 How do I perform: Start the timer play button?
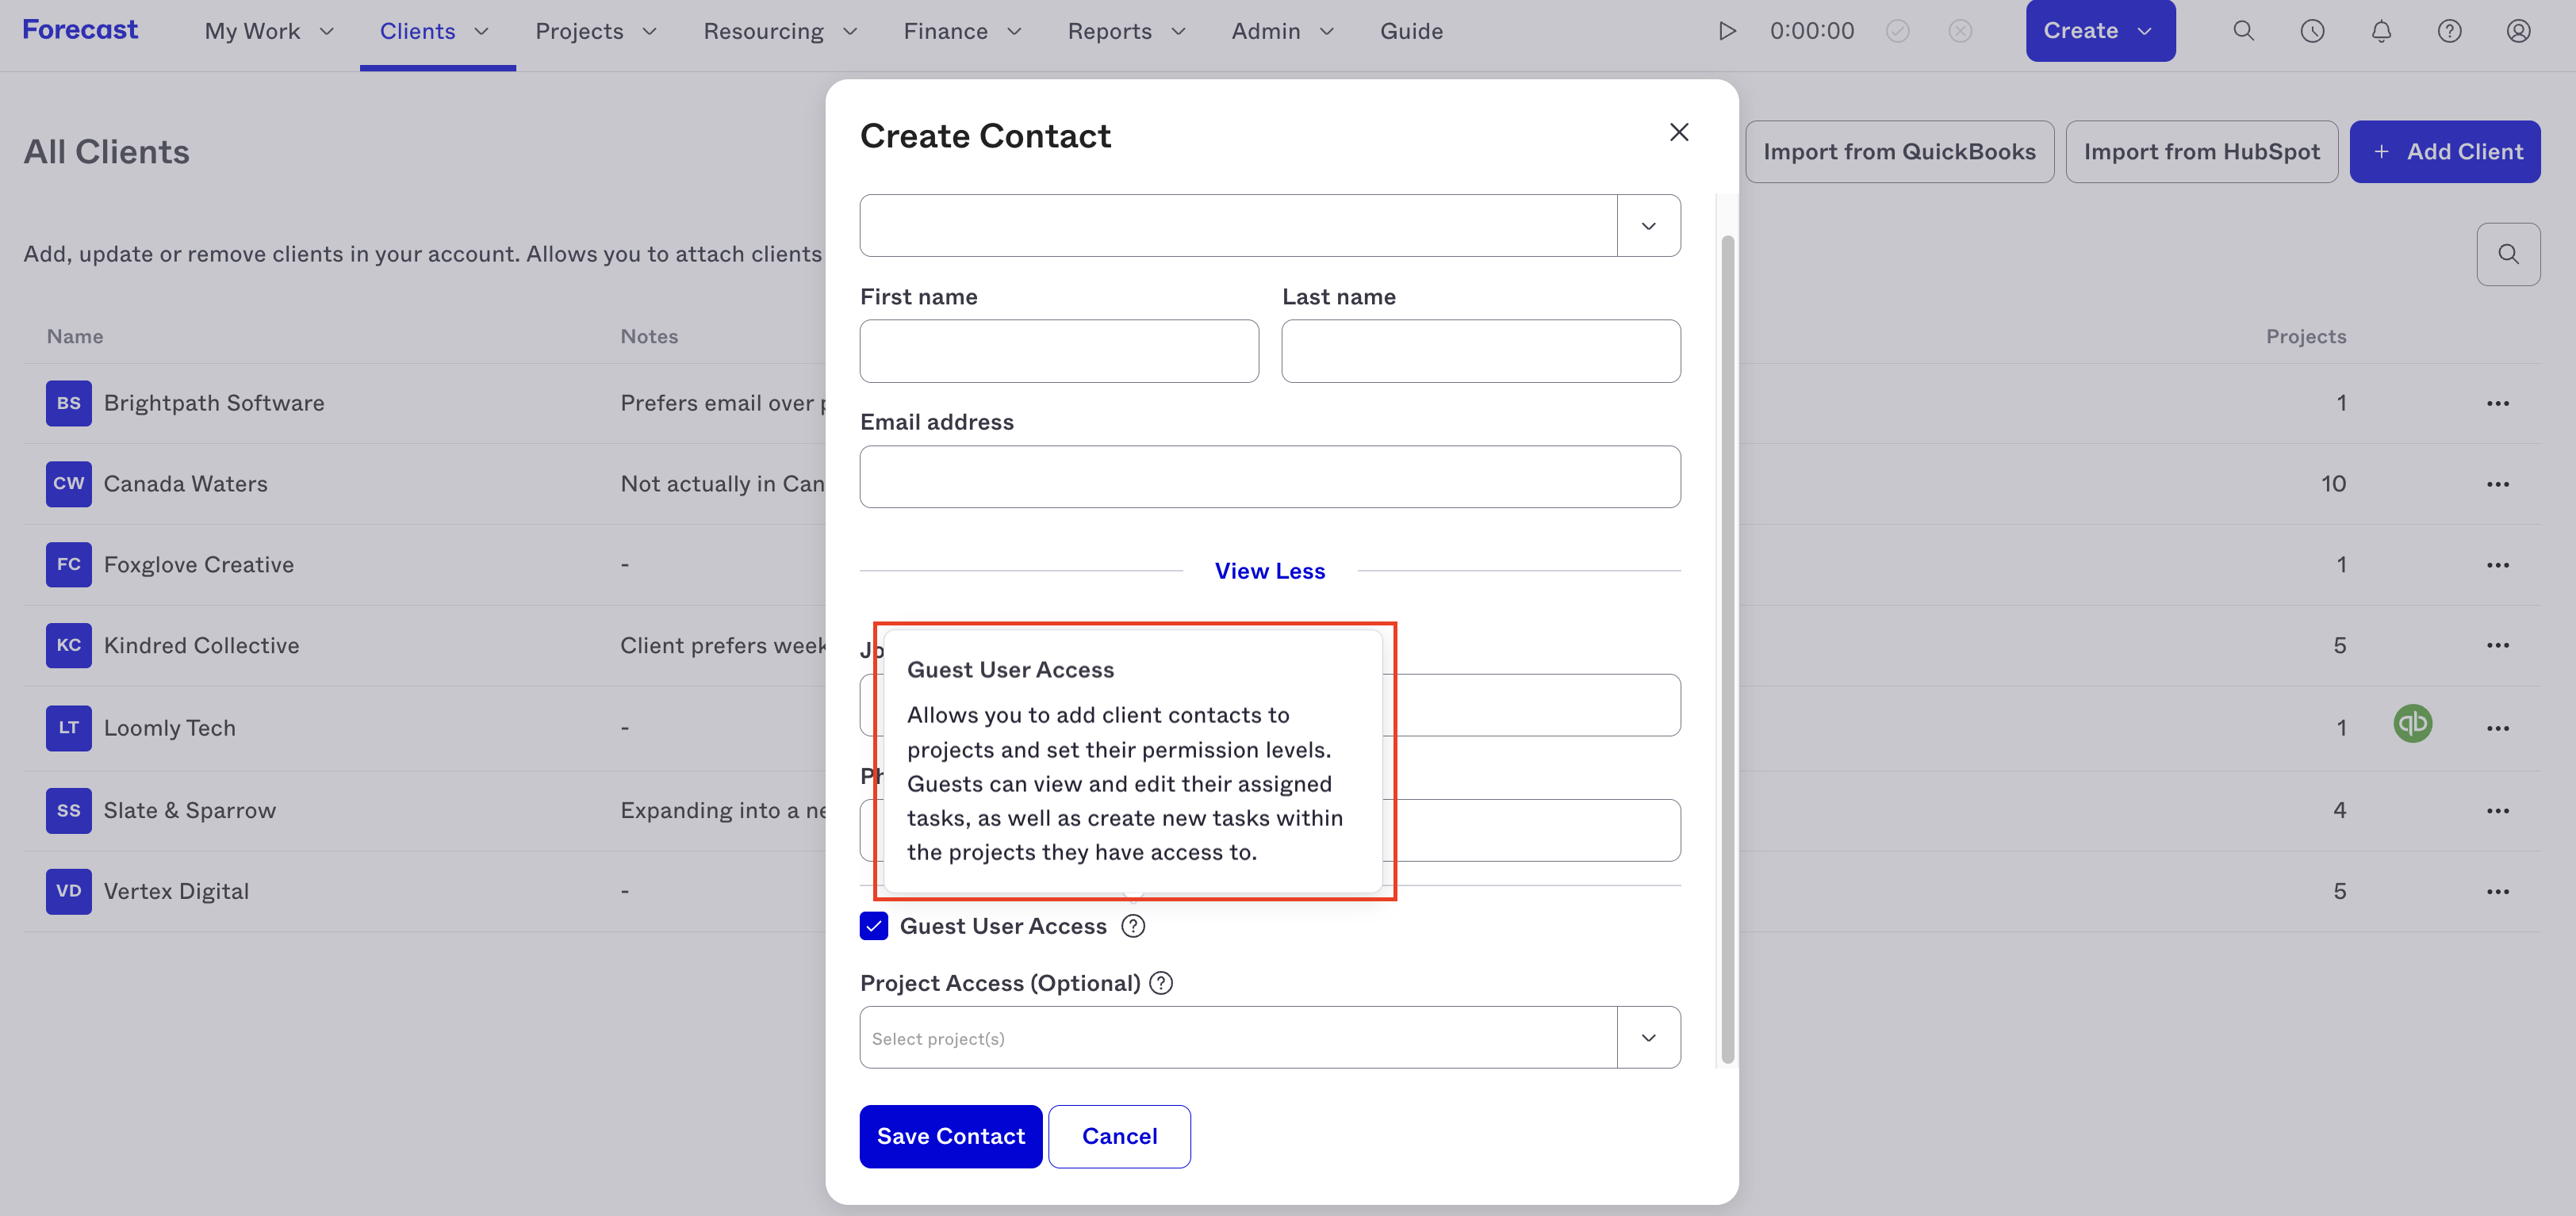click(x=1727, y=31)
